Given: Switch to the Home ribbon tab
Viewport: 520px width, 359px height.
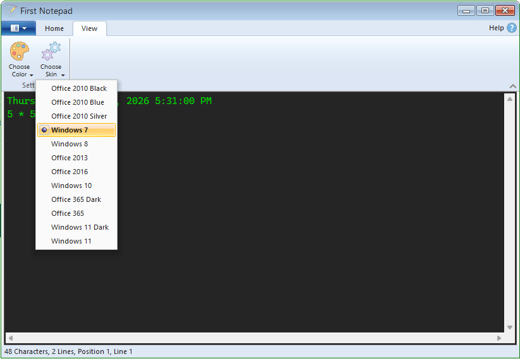Looking at the screenshot, I should tap(54, 28).
